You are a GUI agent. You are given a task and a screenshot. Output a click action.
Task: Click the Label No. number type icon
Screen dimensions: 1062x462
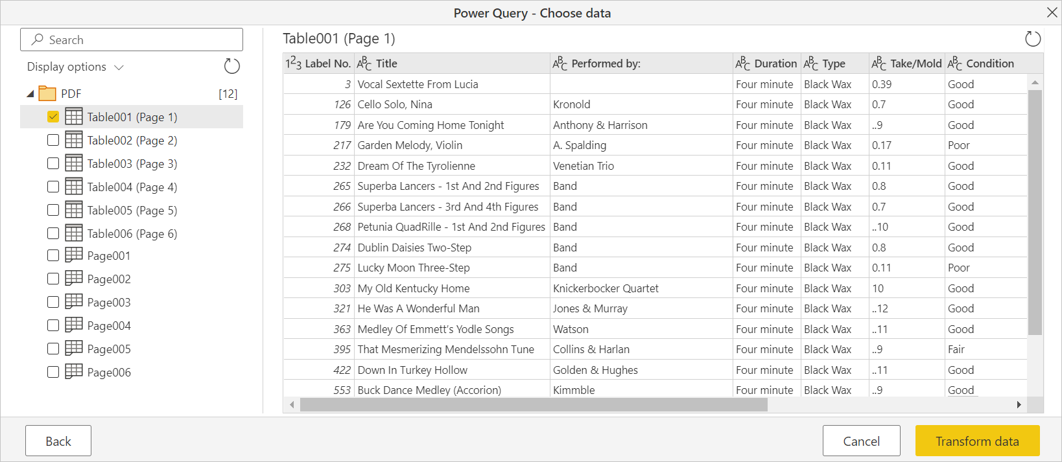pyautogui.click(x=294, y=64)
